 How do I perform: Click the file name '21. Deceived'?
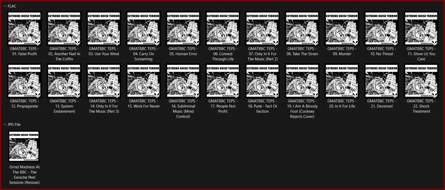pos(382,104)
